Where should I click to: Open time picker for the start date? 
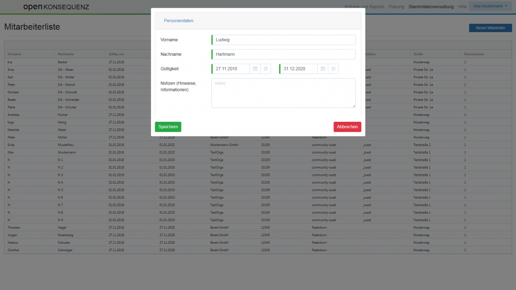tap(266, 69)
